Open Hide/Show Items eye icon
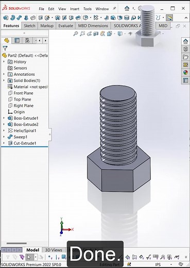 (130, 33)
